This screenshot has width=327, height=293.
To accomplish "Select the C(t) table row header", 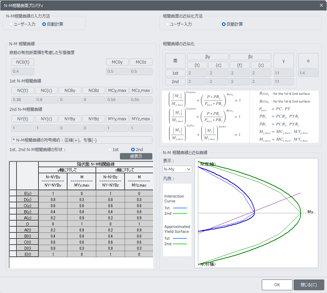I will [27, 242].
